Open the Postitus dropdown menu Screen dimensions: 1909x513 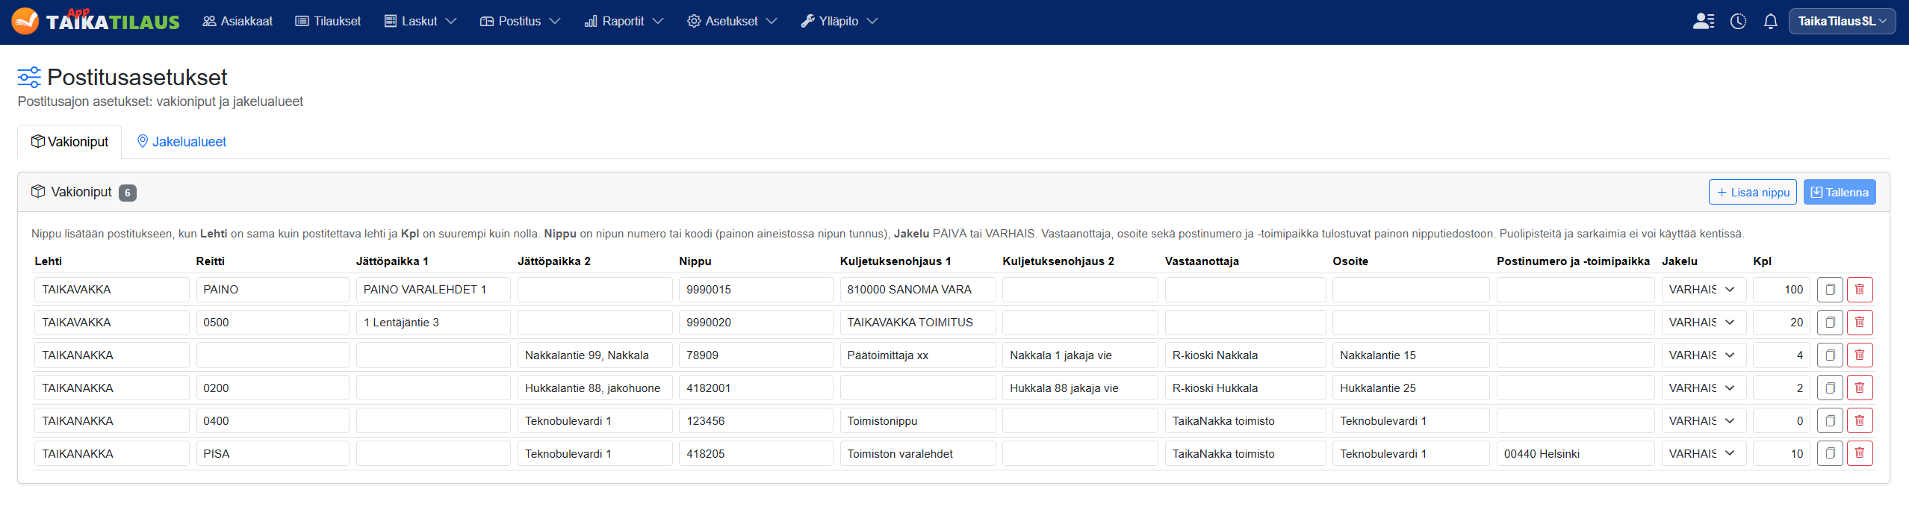coord(520,21)
